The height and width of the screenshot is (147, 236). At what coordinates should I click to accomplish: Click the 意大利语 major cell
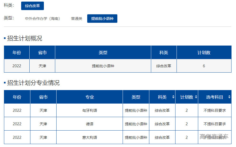tap(90, 137)
